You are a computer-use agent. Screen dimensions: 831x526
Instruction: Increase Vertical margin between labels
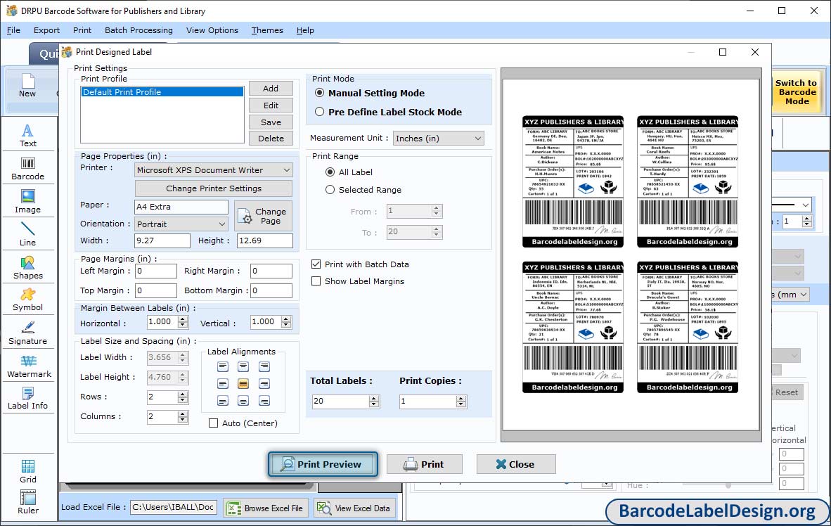click(286, 319)
